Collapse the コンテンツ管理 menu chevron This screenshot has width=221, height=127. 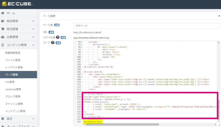(33, 45)
